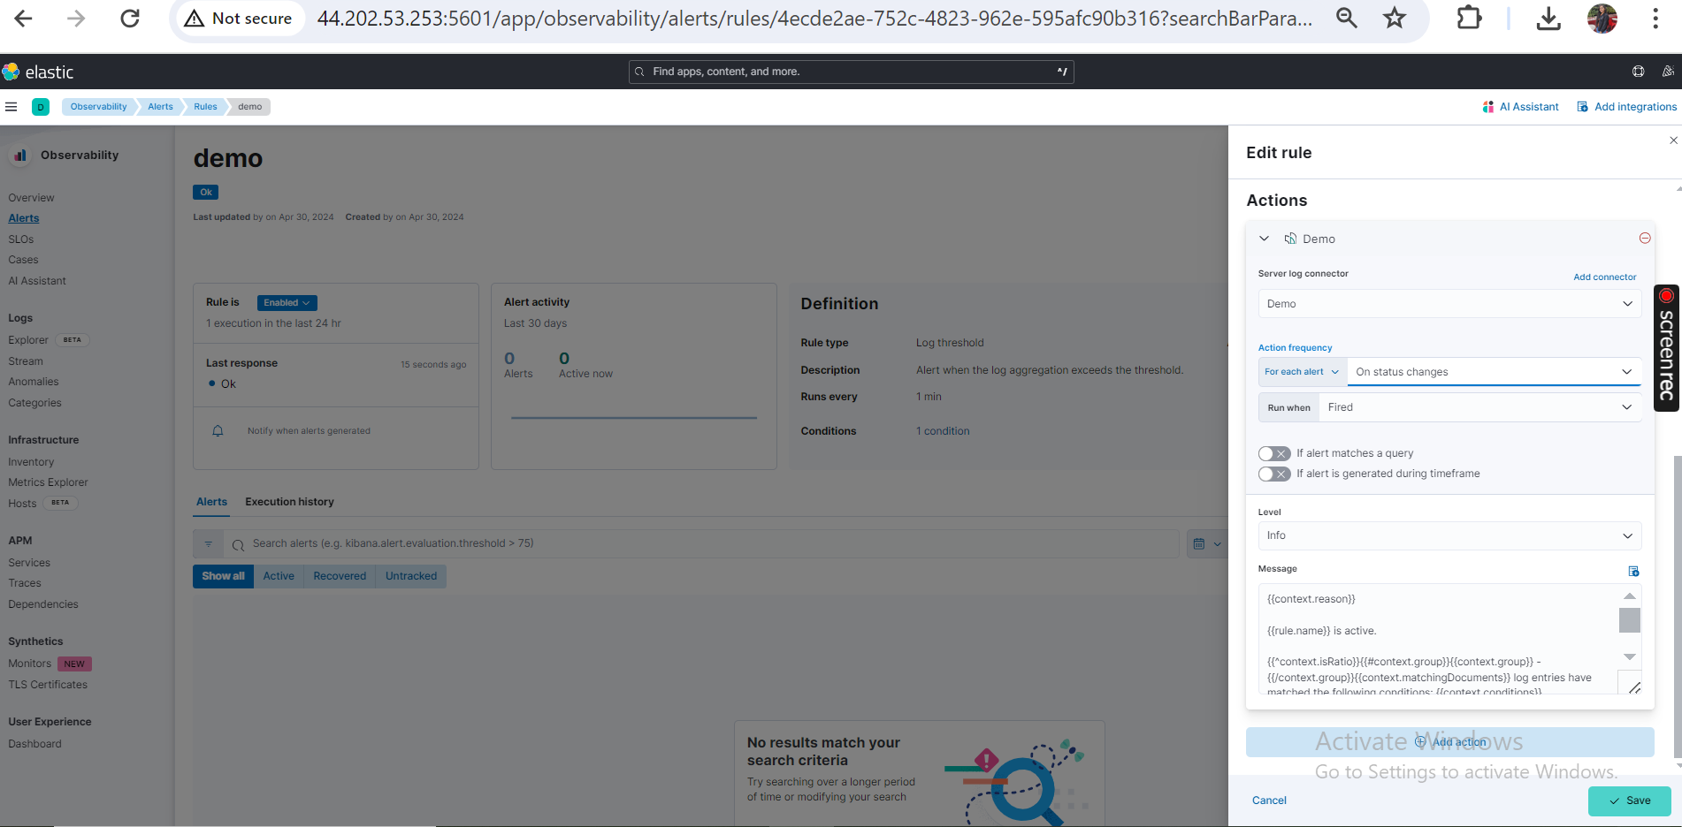
Task: Toggle 'If alert matches a query'
Action: pos(1274,454)
